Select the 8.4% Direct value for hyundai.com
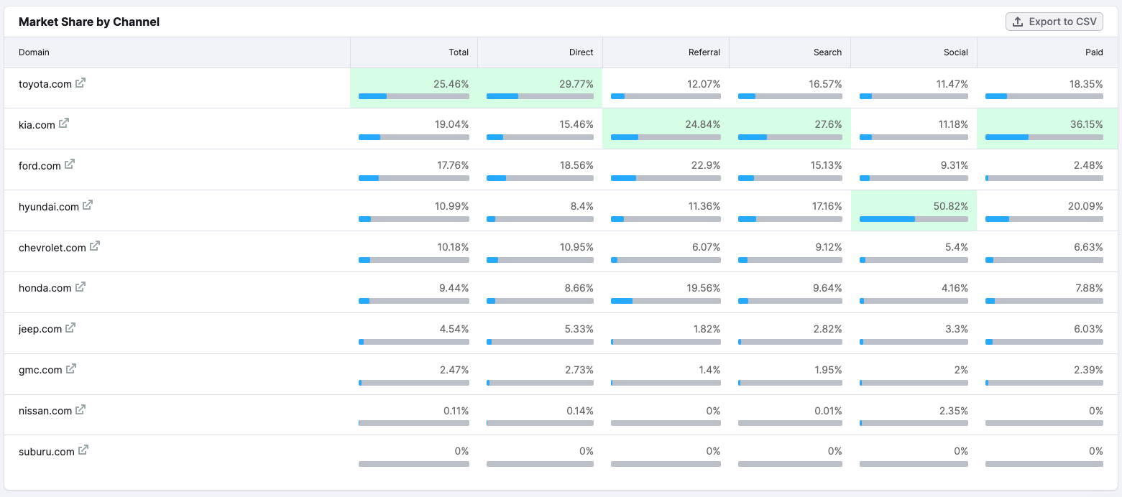The image size is (1122, 497). [582, 207]
